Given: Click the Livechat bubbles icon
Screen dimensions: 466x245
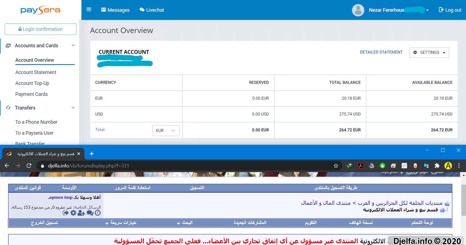Looking at the screenshot, I should pos(142,10).
